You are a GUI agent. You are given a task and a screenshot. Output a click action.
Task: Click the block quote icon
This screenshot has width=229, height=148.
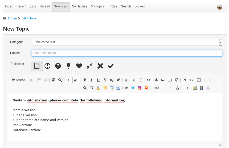click(x=149, y=80)
